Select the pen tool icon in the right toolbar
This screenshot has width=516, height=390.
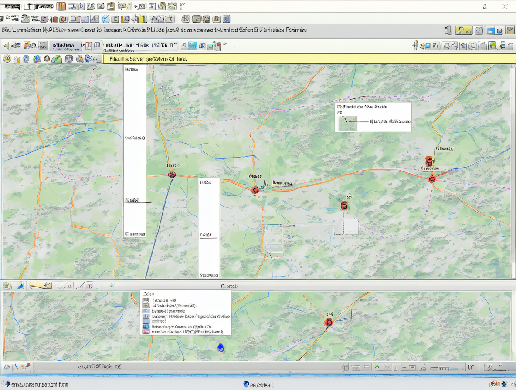coord(416,45)
